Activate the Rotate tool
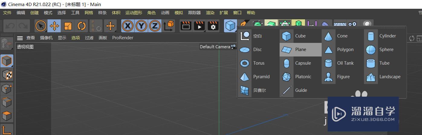This screenshot has width=422, height=135. click(x=82, y=26)
